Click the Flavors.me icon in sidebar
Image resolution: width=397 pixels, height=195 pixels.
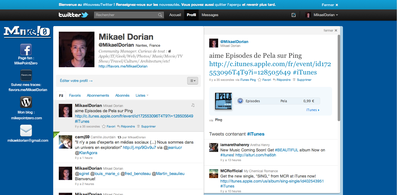[26, 75]
